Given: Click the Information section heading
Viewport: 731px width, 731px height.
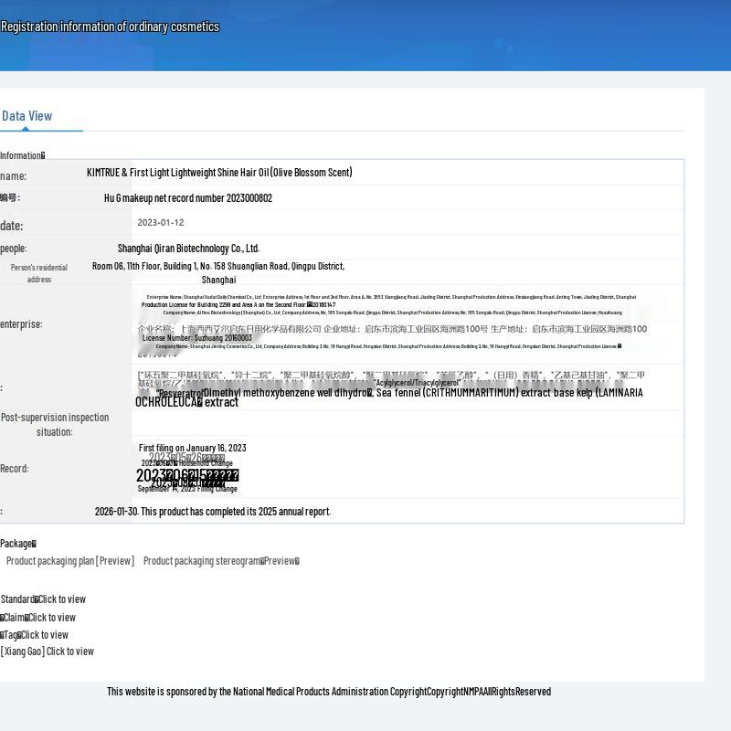Looking at the screenshot, I should (23, 155).
